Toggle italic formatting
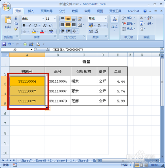 tap(30, 25)
